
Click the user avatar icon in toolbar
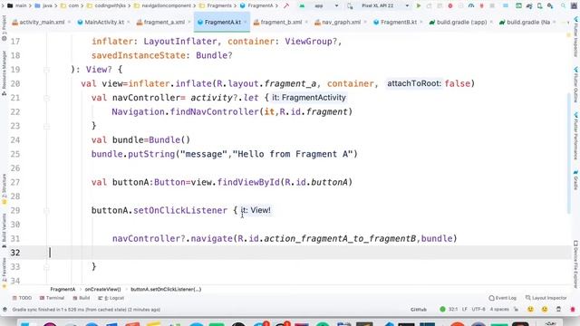click(574, 6)
